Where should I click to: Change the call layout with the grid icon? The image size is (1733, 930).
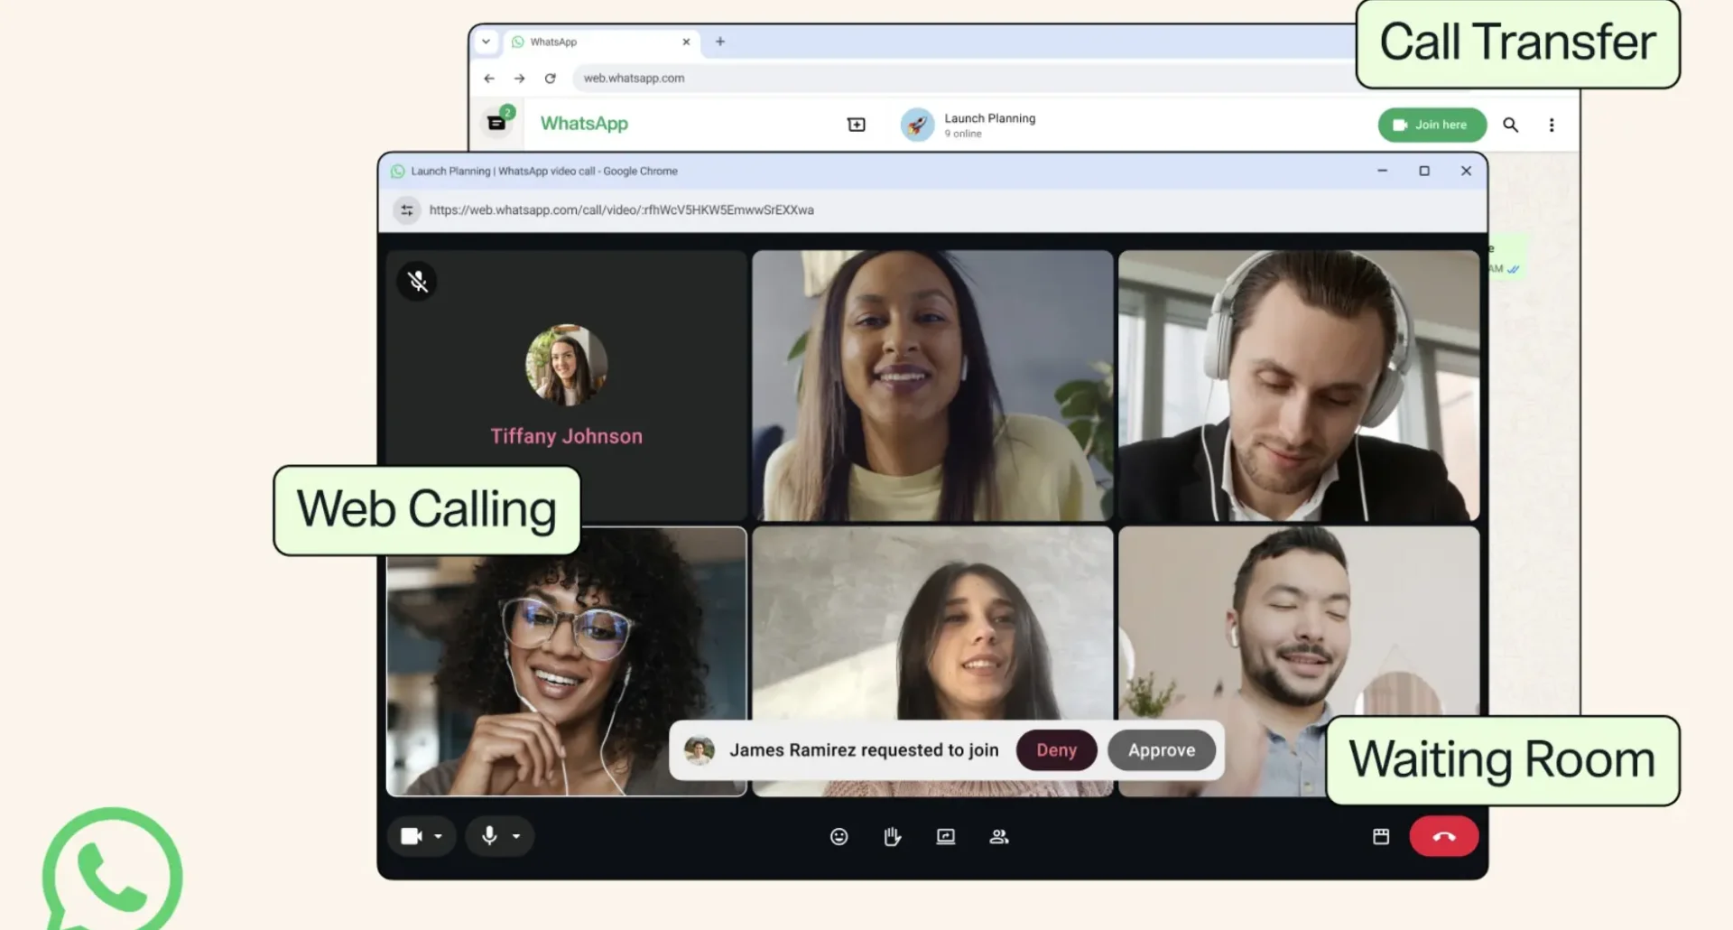click(1381, 837)
